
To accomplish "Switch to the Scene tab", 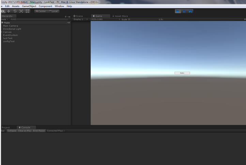I will point(78,16).
